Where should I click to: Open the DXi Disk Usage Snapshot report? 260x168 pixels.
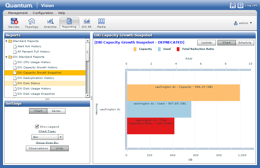pos(36,94)
